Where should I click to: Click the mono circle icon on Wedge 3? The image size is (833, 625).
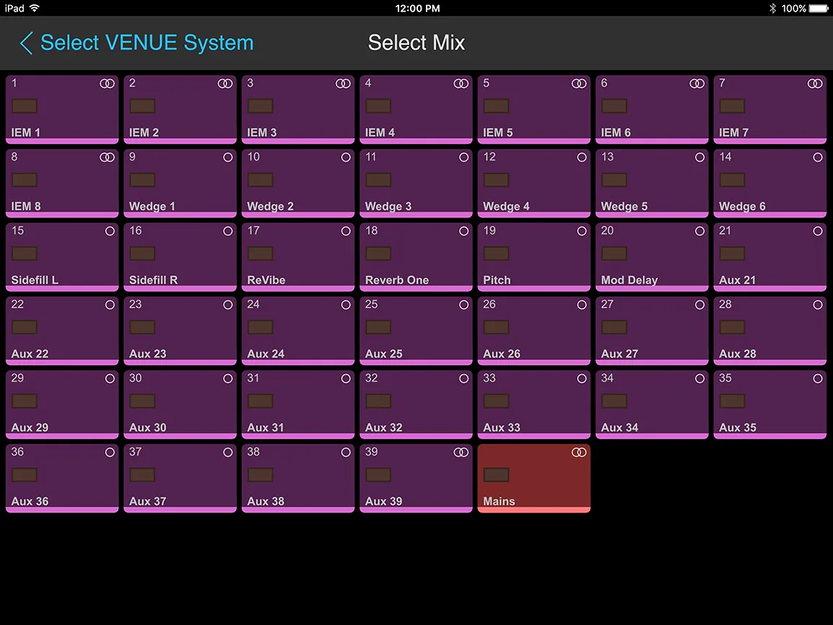click(x=464, y=158)
